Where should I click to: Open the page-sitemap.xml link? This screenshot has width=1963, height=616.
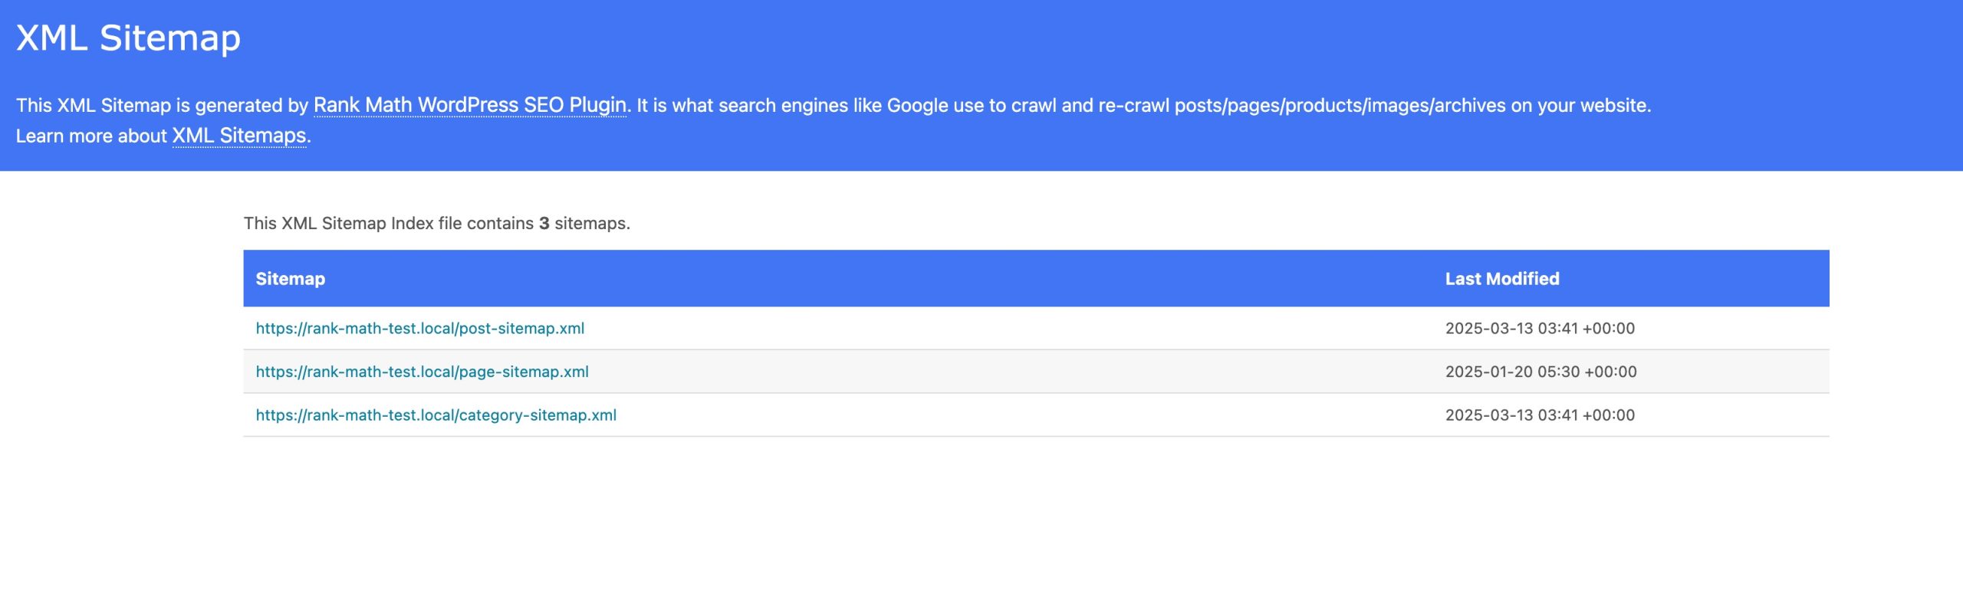[422, 372]
